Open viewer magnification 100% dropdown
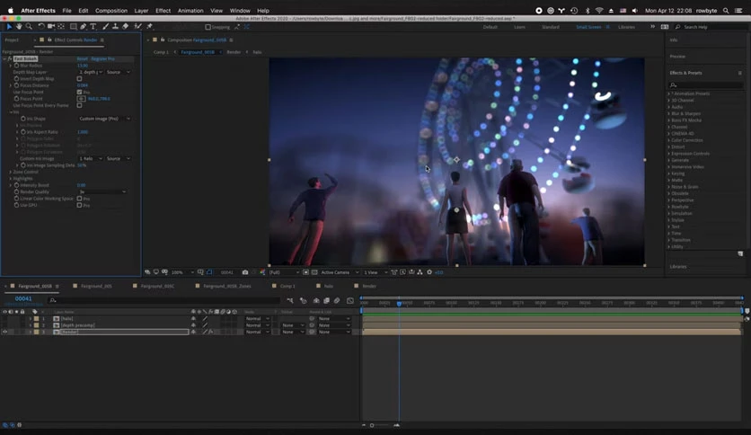The width and height of the screenshot is (751, 435). coord(182,272)
